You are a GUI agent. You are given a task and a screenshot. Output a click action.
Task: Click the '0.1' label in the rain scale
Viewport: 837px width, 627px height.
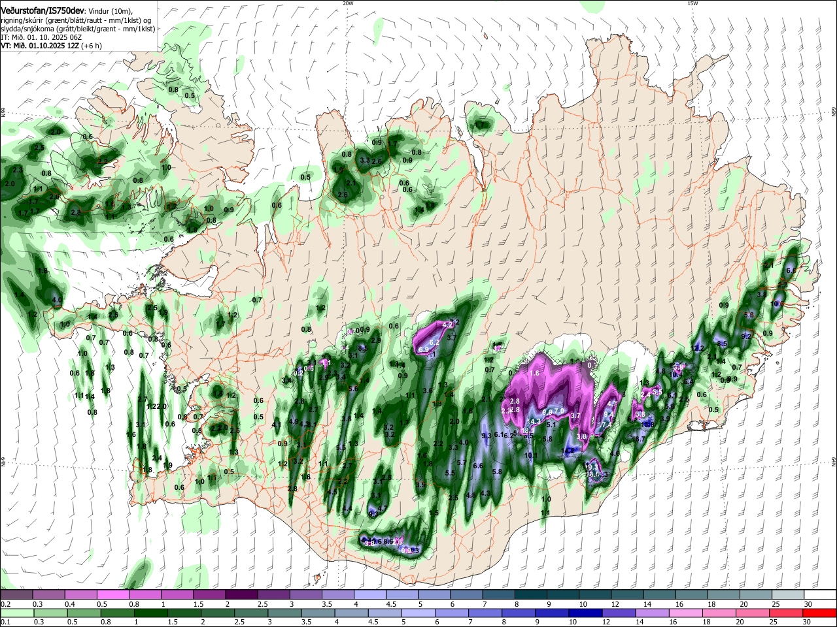[x=5, y=622]
